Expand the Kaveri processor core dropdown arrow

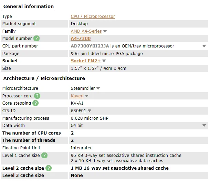pos(87,96)
